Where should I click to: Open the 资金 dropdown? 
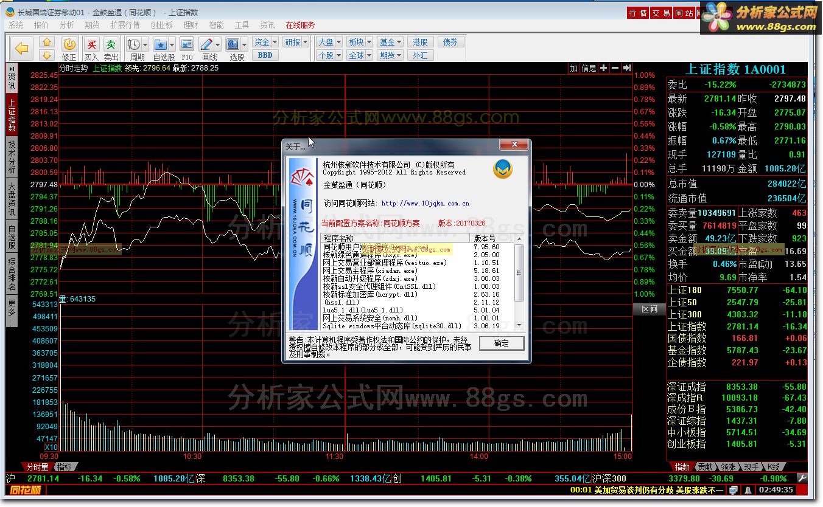click(x=265, y=42)
